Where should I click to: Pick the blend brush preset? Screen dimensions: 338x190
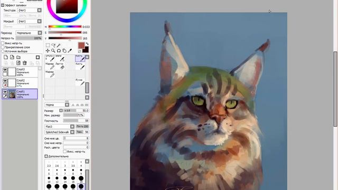point(60,58)
